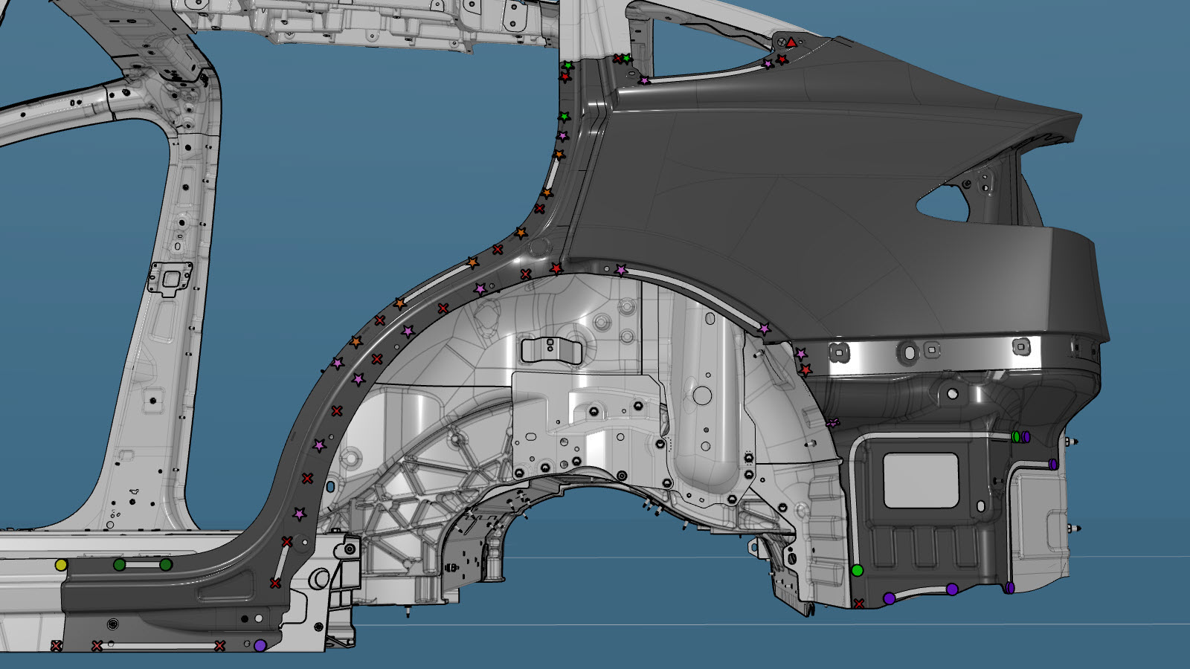Image resolution: width=1190 pixels, height=669 pixels.
Task: Click the faded pink star on rear wheelhouse
Action: 832,423
